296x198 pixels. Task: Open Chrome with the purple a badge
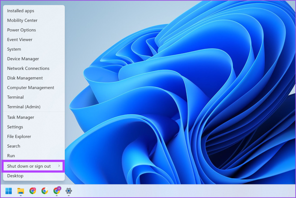pos(57,190)
